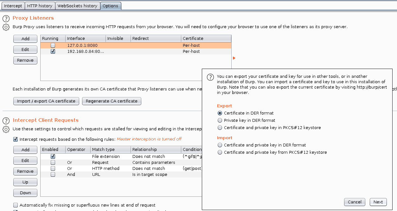
Task: Enable Running for 127.0.0.1:8080 listener
Action: [x=53, y=45]
